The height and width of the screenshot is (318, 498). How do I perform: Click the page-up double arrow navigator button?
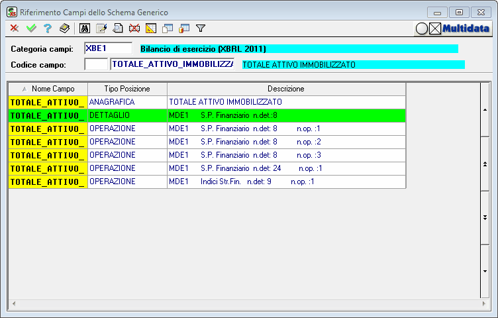(485, 164)
